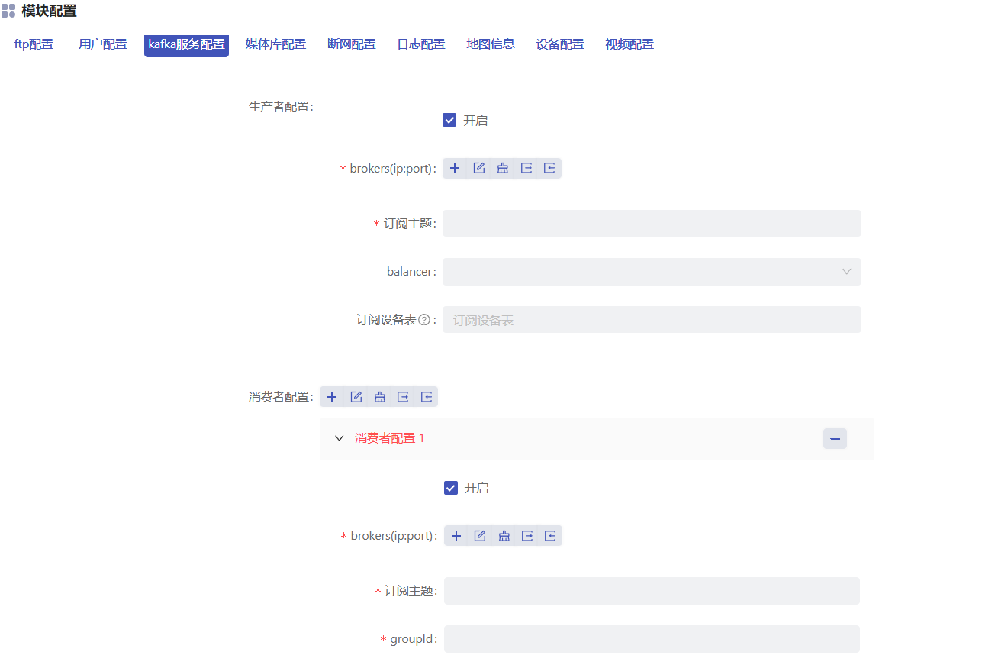This screenshot has width=995, height=665.
Task: Focus 订阅主题 input under 生产者配置
Action: pos(652,224)
